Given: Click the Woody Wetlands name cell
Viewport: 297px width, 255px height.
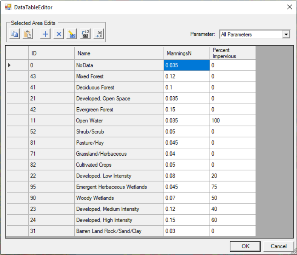Looking at the screenshot, I should coord(119,198).
